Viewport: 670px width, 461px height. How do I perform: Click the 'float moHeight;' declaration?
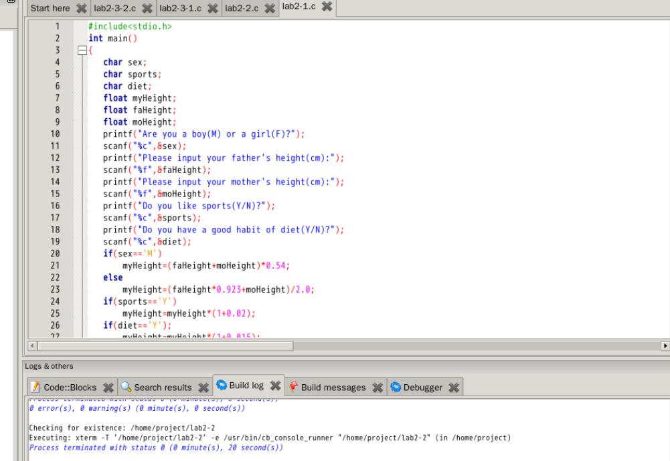(140, 122)
